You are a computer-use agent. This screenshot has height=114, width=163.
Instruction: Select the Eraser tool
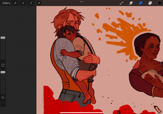point(141,3)
